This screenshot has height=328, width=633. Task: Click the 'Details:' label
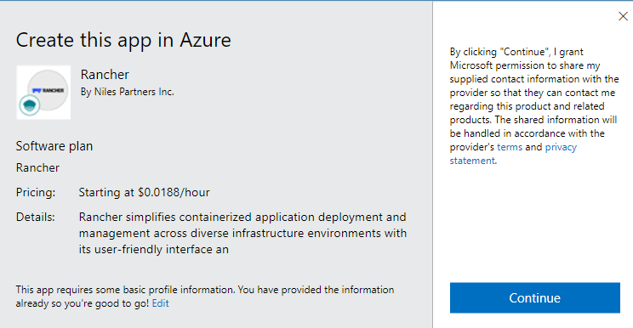click(x=35, y=218)
